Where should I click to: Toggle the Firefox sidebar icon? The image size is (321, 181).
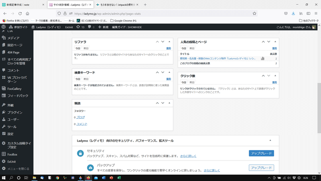pyautogui.click(x=308, y=14)
